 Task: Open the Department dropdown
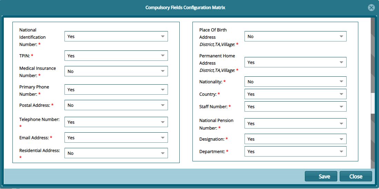295,151
